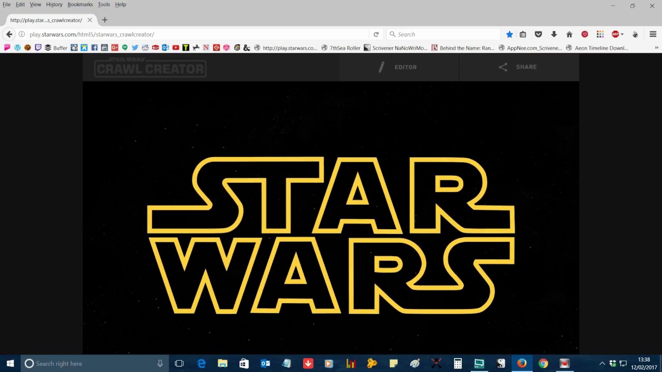
Task: Click the red heart toolbar icon
Action: 585,34
